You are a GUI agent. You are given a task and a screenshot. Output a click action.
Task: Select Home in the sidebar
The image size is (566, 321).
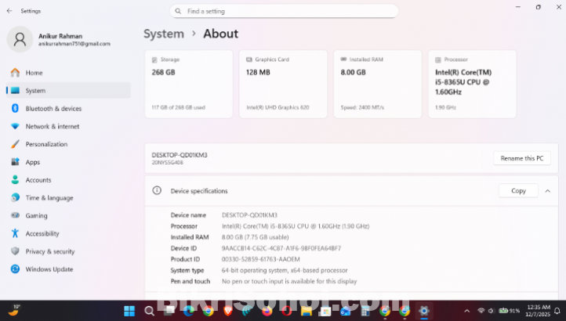[x=34, y=72]
